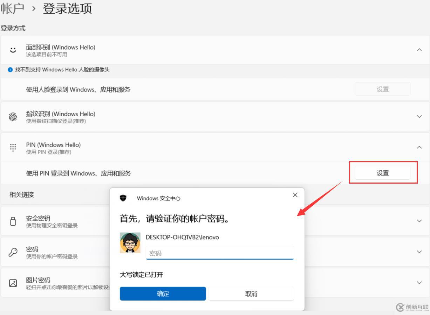The image size is (430, 315).
Task: Click the 密码 input field
Action: (x=220, y=253)
